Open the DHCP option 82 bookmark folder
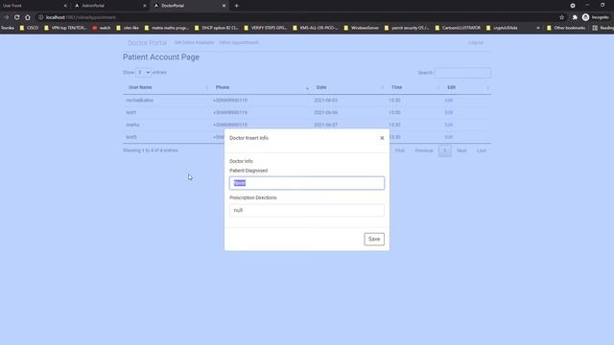 [216, 28]
